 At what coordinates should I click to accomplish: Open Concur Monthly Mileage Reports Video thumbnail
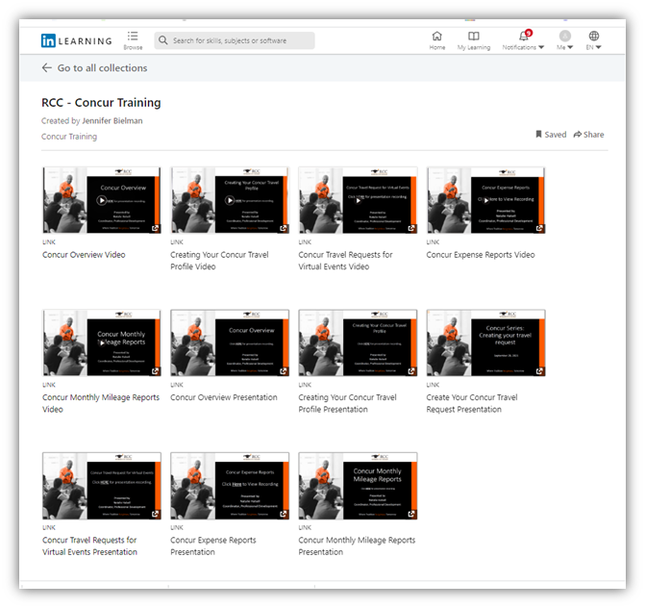click(101, 342)
